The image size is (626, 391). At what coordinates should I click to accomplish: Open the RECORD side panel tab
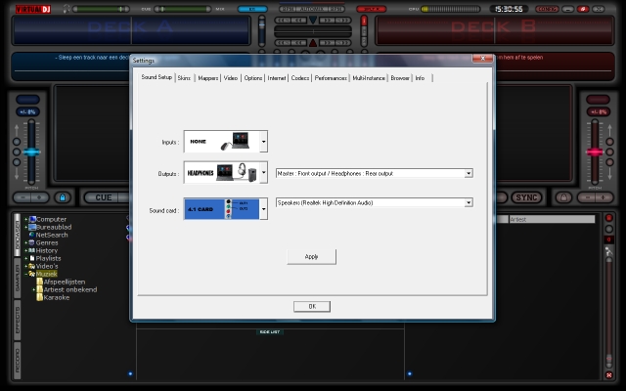tap(18, 361)
